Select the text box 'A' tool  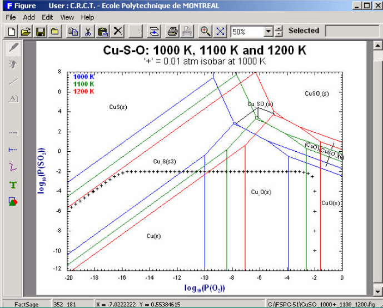(x=13, y=98)
